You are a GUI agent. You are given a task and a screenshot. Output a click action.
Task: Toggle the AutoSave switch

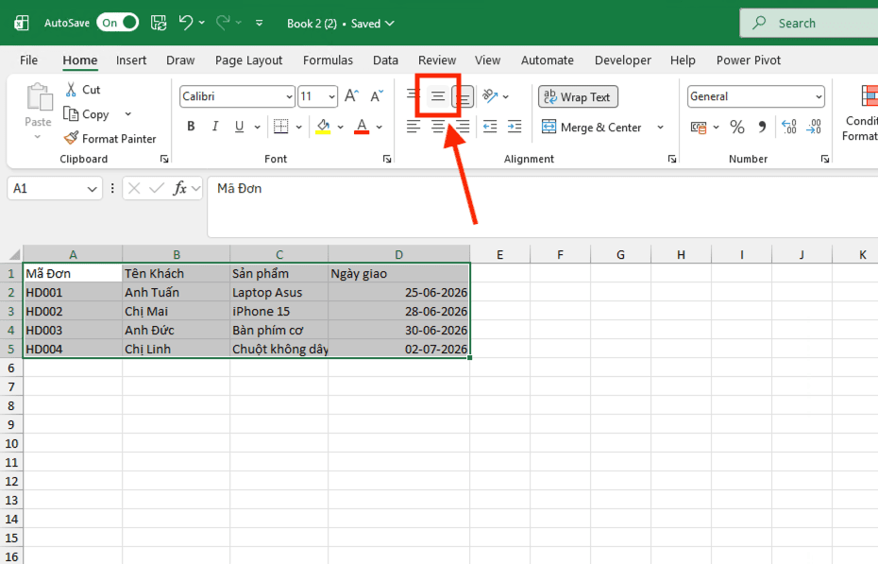pos(118,23)
